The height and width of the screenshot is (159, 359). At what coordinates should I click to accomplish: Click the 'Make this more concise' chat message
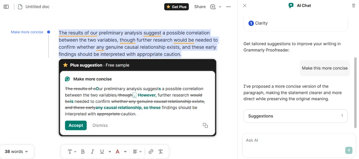click(x=325, y=68)
